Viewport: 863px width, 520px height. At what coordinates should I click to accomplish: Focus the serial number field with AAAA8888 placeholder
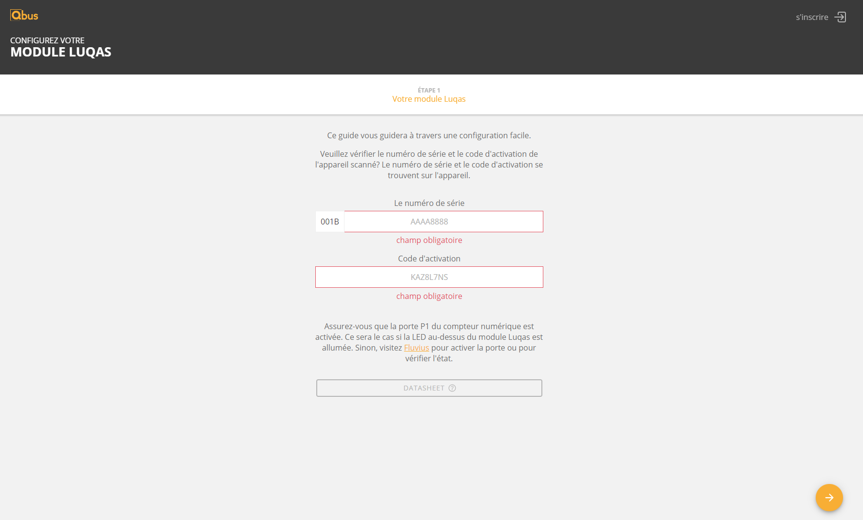click(x=443, y=222)
